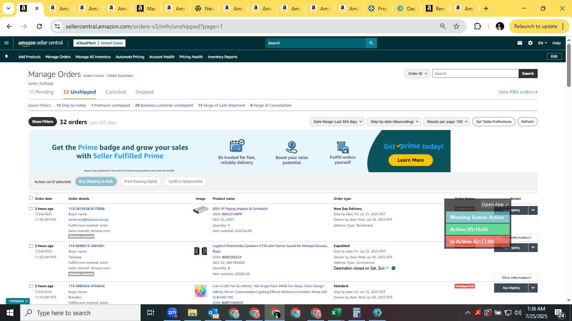Open View FBA orders link
The image size is (572, 321).
(x=518, y=92)
